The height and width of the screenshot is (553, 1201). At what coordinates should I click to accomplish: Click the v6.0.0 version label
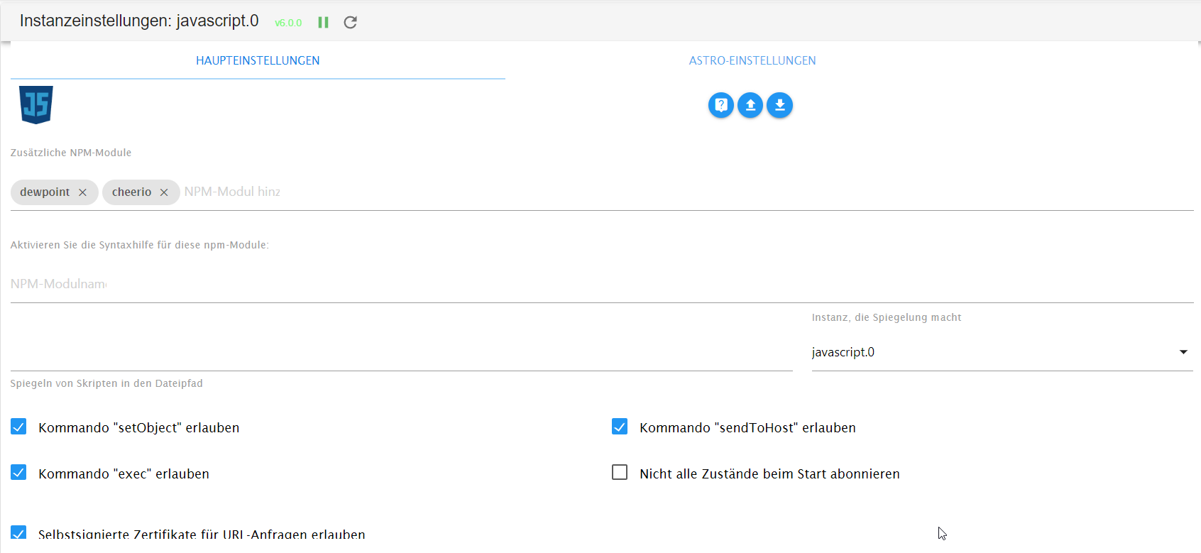[288, 23]
